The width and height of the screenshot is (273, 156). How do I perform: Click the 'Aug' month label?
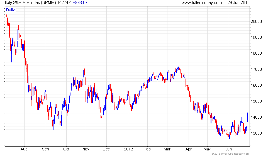point(24,149)
